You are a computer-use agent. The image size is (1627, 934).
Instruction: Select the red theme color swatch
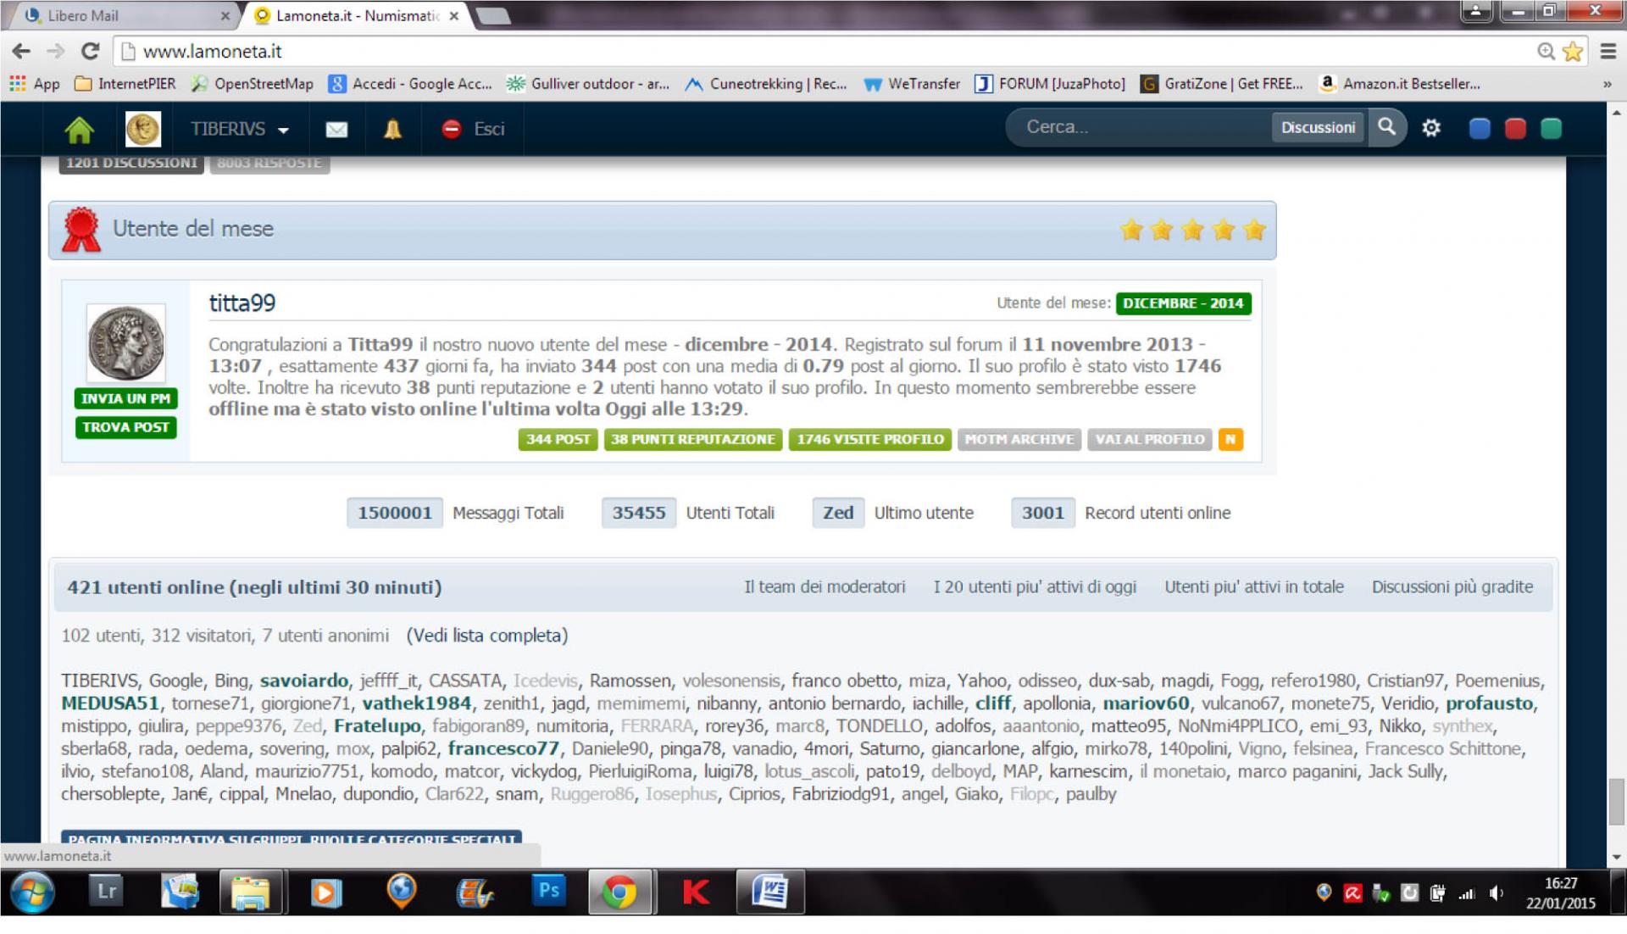point(1515,128)
